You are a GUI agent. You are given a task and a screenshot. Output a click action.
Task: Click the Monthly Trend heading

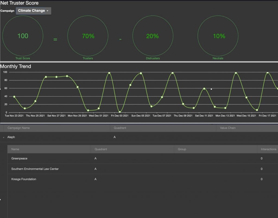15,67
